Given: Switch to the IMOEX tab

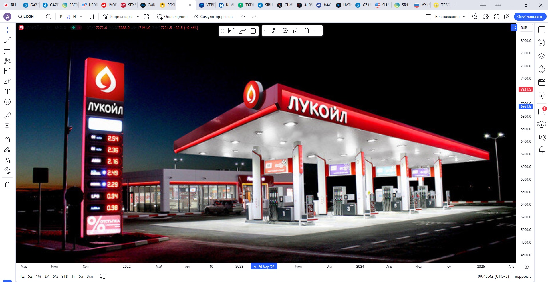Looking at the screenshot, I should click(109, 5).
